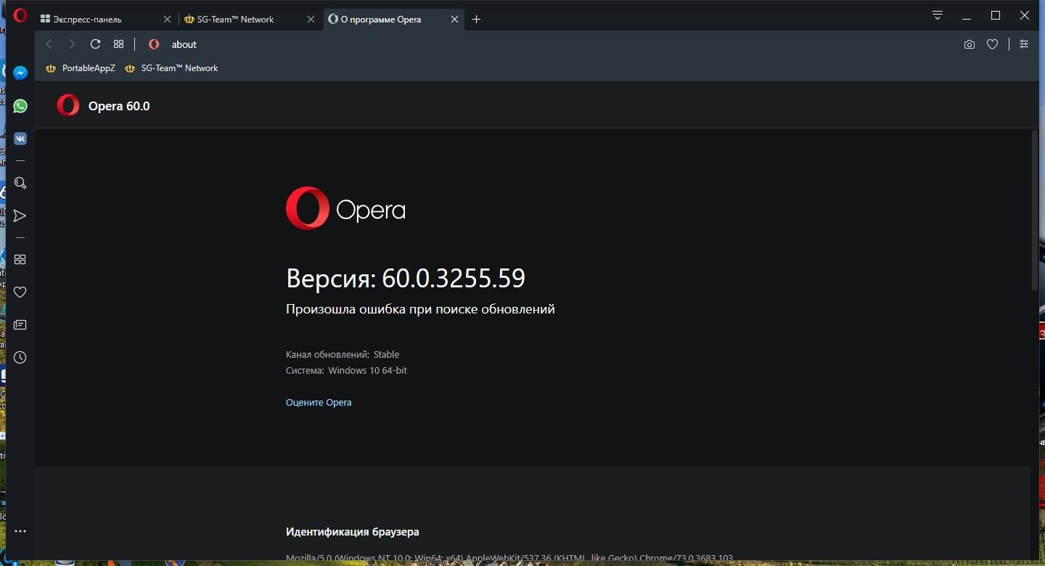Open history clock icon in sidebar
This screenshot has height=566, width=1045.
20,358
